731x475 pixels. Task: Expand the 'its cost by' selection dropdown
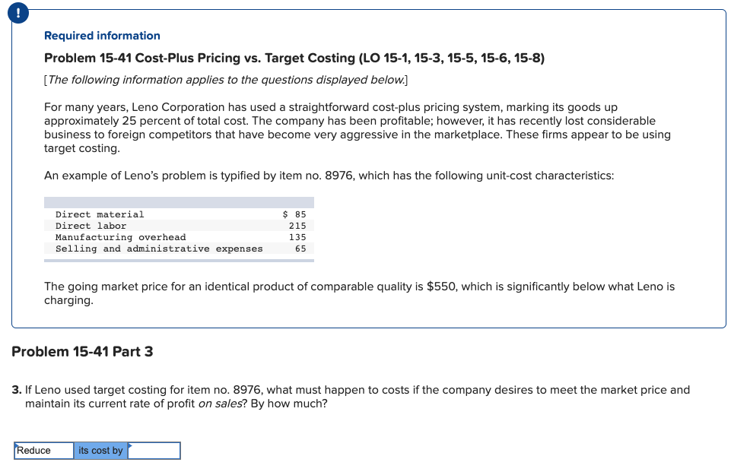point(100,451)
